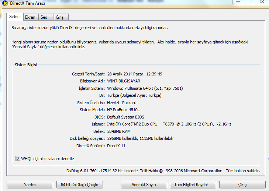269x191 pixels.
Task: Click the Sistem Modeli: label
Action: (92, 110)
